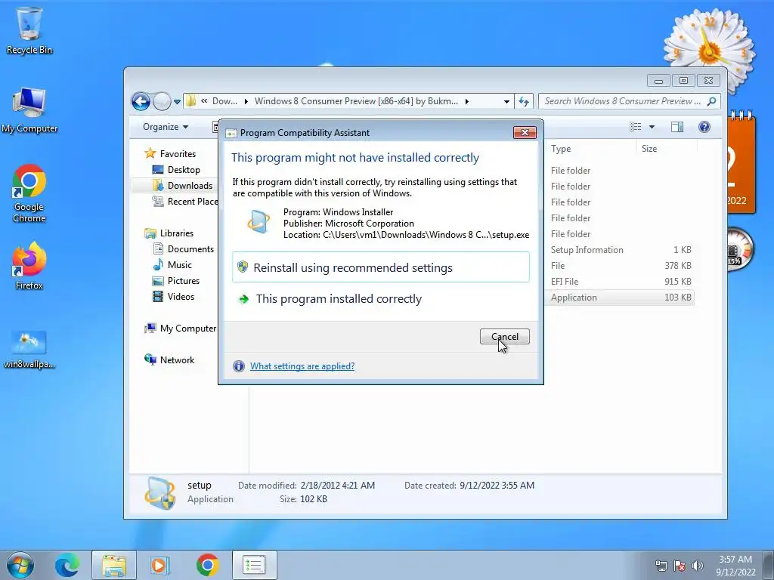Refresh the Explorer folder view
The height and width of the screenshot is (580, 774).
click(524, 102)
